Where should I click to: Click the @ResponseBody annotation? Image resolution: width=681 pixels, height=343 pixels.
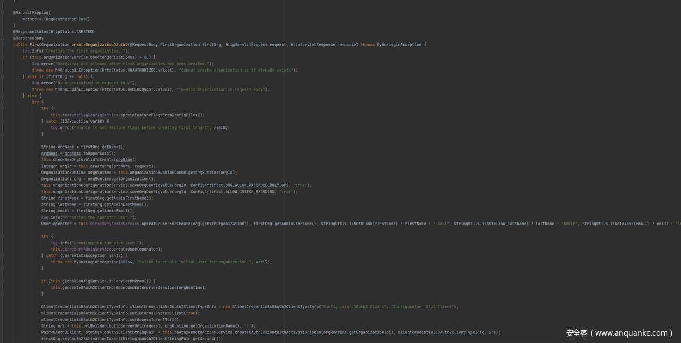28,38
